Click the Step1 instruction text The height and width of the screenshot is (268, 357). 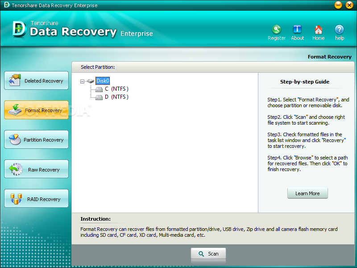pos(308,103)
